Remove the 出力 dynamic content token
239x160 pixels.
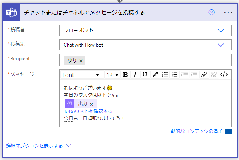coord(92,104)
